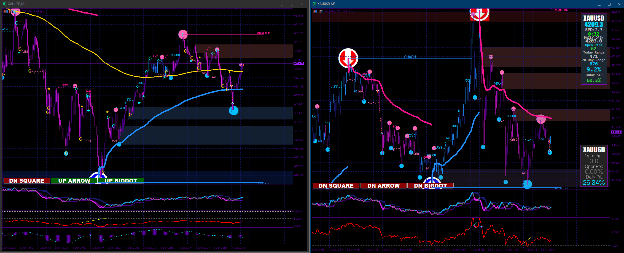This screenshot has width=624, height=253.
Task: Click the 'Today Range' label
Action: [x=594, y=52]
